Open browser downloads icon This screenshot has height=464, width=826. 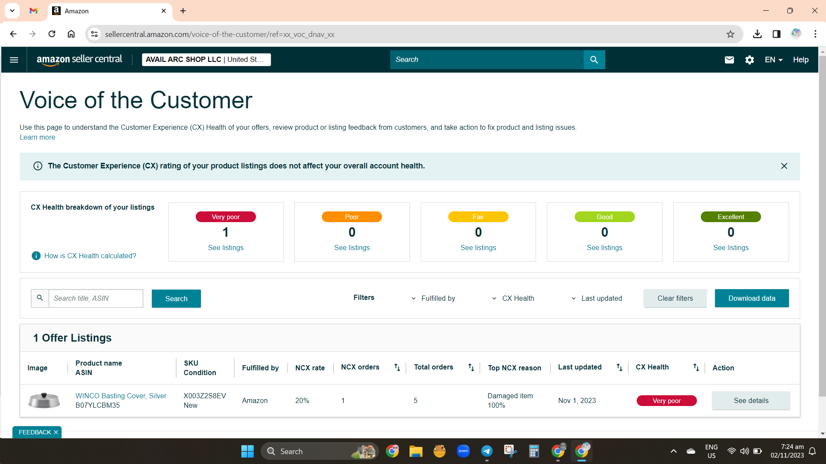pos(757,34)
